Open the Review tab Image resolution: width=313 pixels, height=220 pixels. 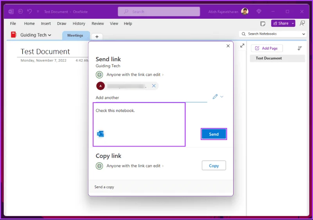click(97, 23)
